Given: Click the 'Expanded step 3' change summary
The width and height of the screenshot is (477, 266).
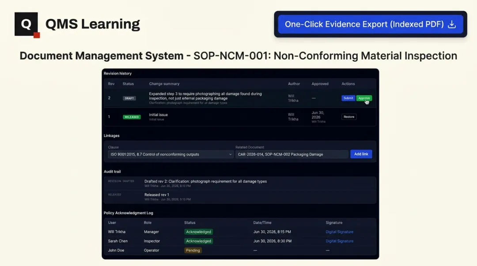Looking at the screenshot, I should click(x=205, y=96).
